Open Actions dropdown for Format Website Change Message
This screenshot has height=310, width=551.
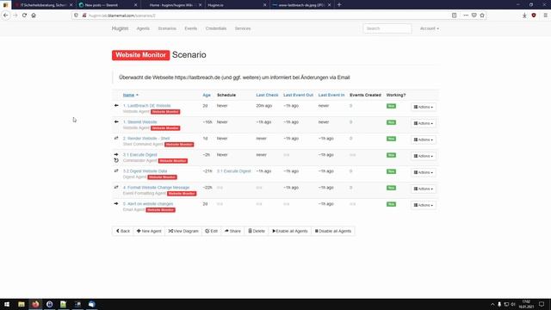point(424,189)
